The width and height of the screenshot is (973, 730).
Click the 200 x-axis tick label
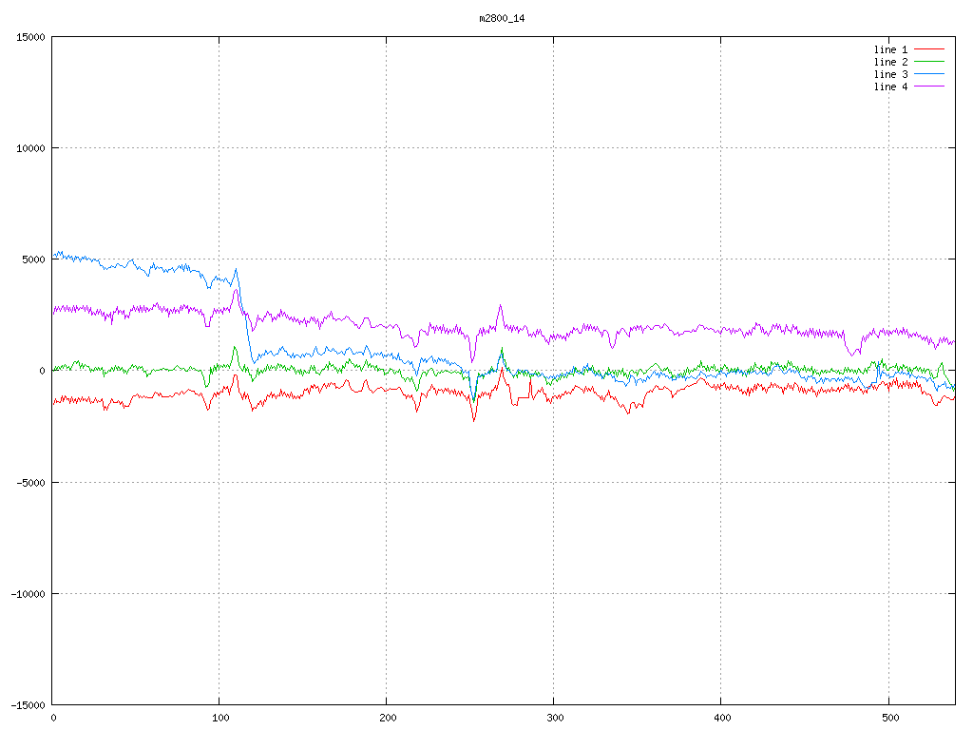coord(387,718)
